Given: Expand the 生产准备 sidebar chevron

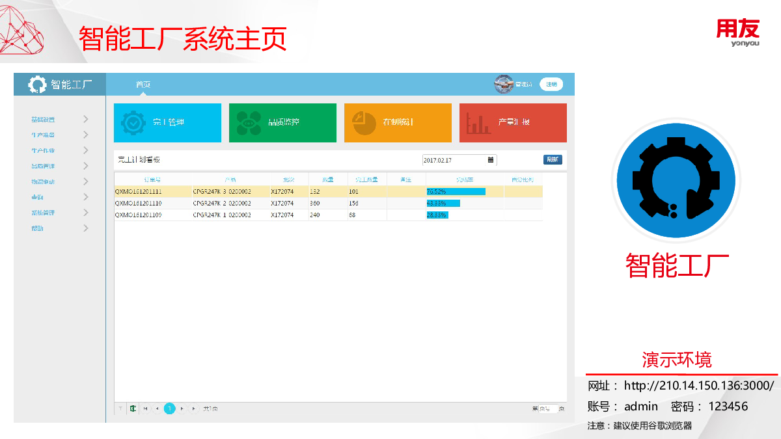Looking at the screenshot, I should click(x=86, y=135).
